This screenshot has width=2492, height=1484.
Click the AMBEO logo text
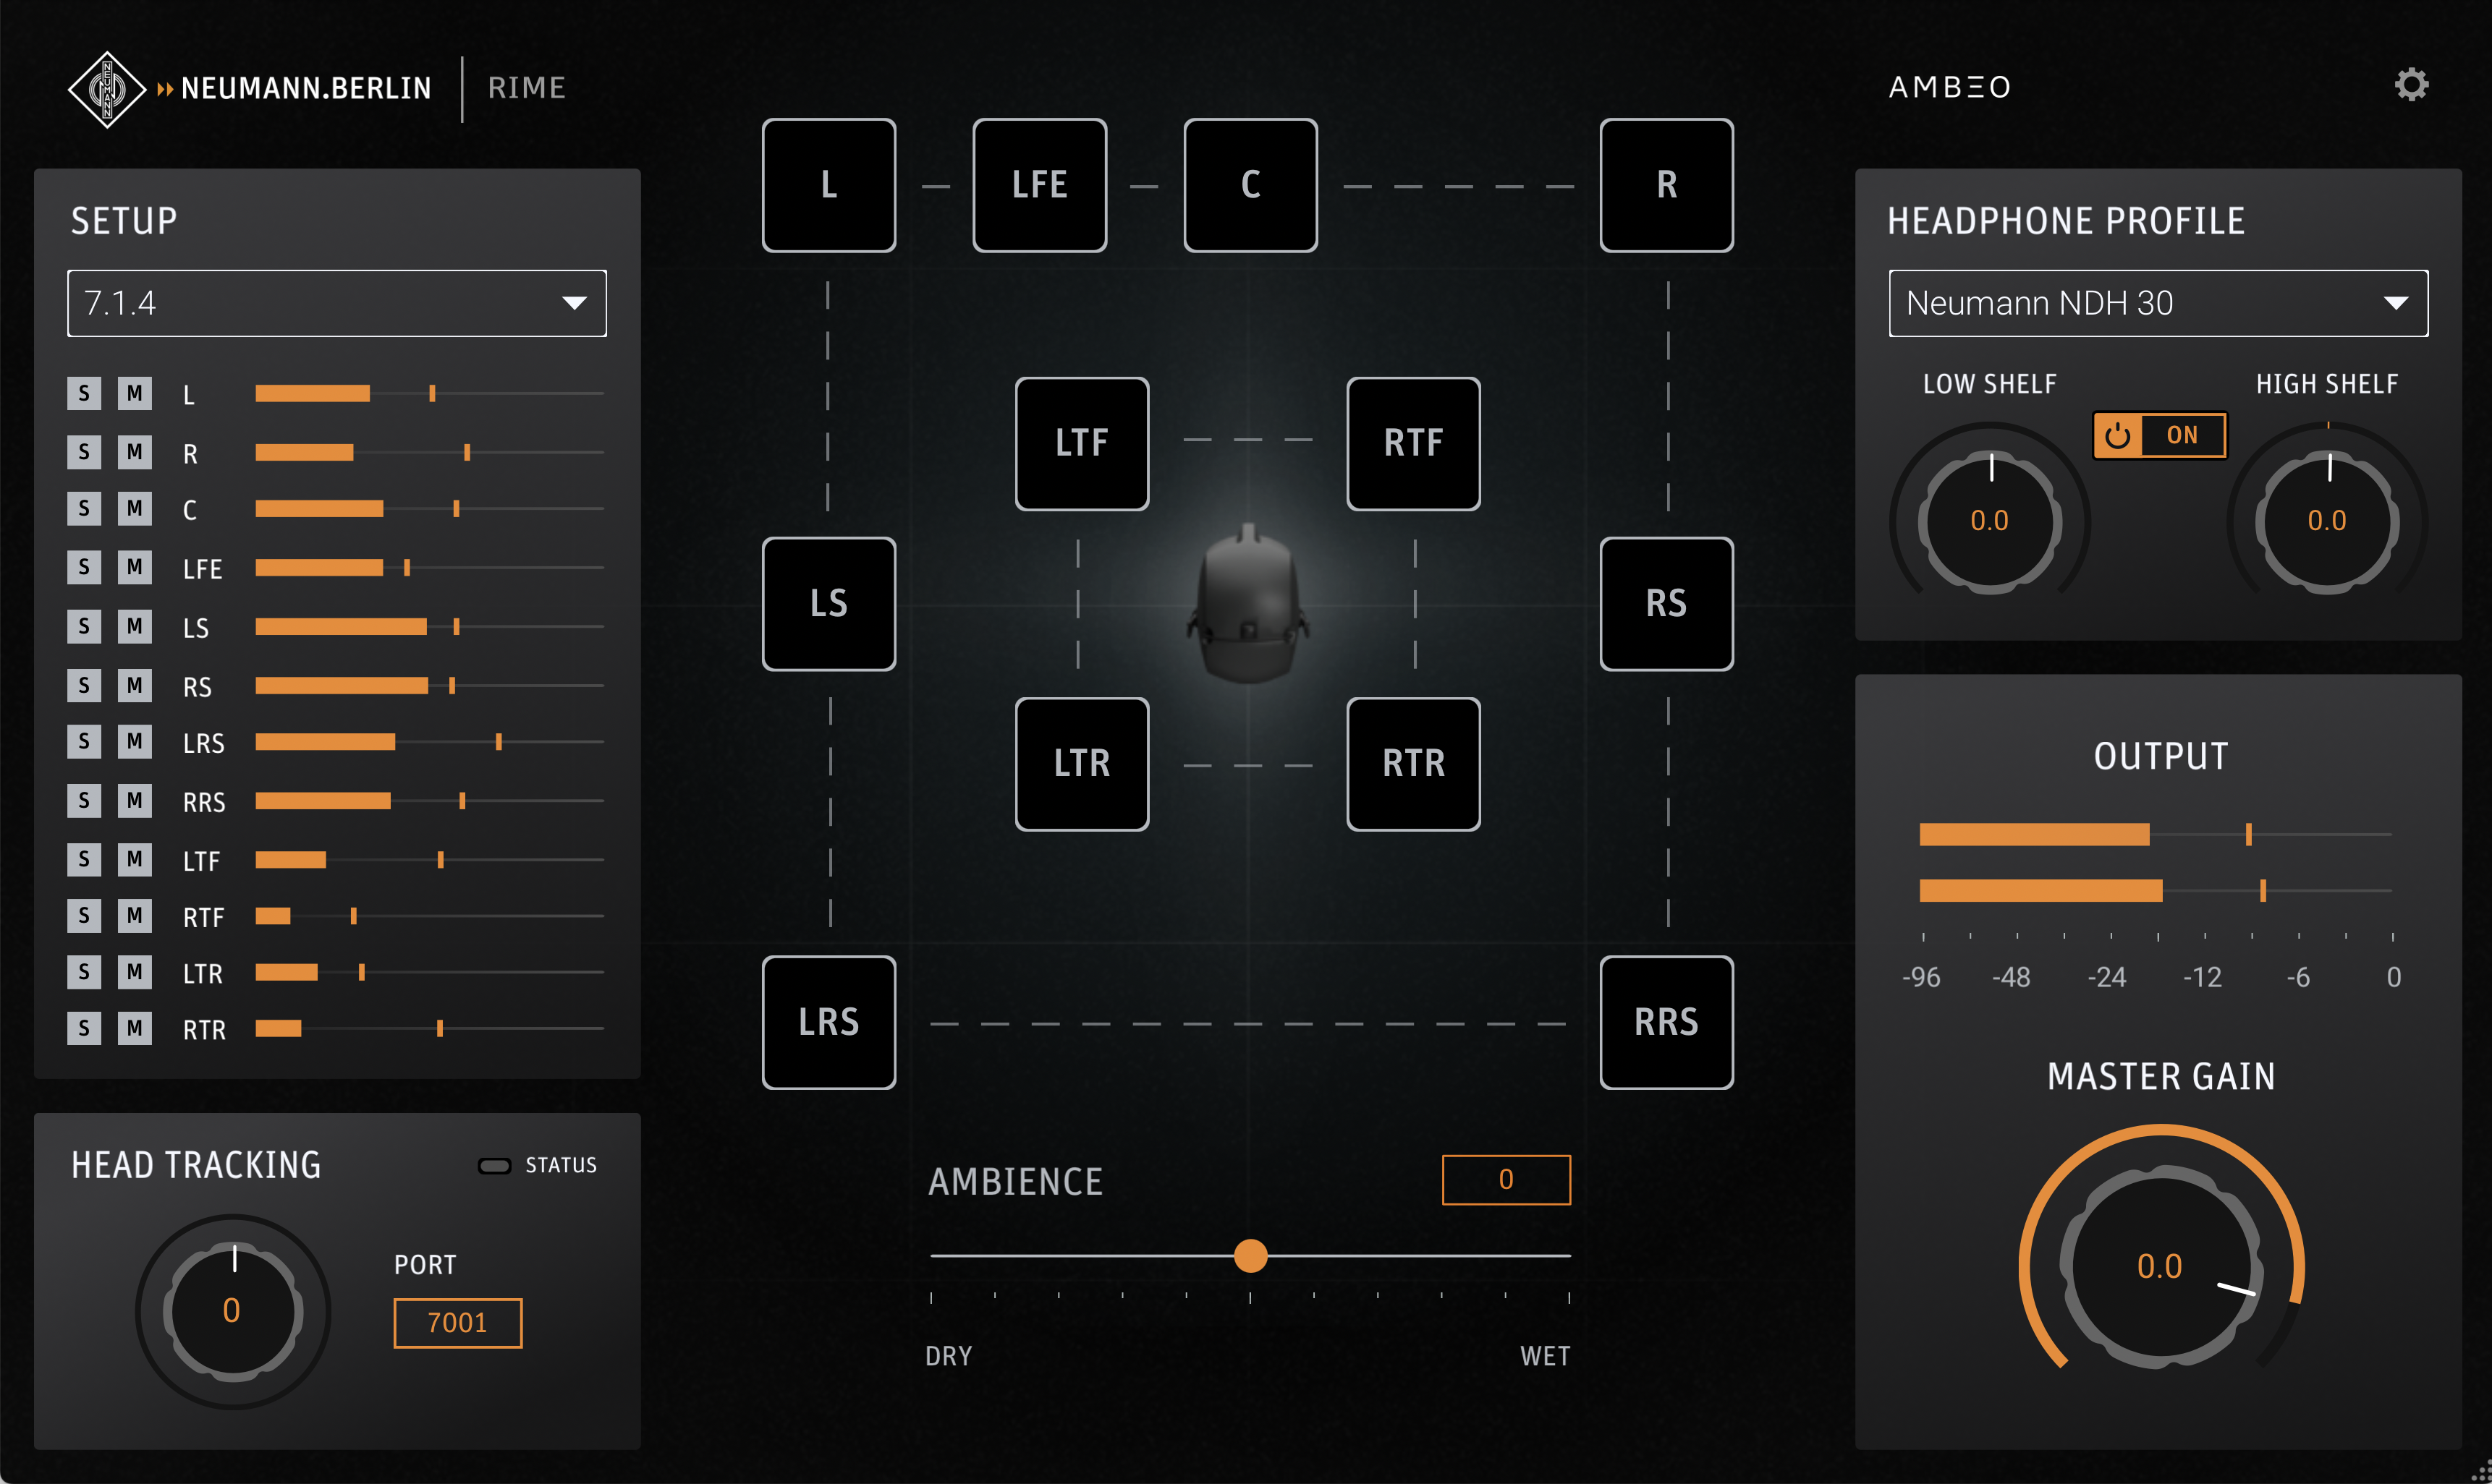[1949, 87]
